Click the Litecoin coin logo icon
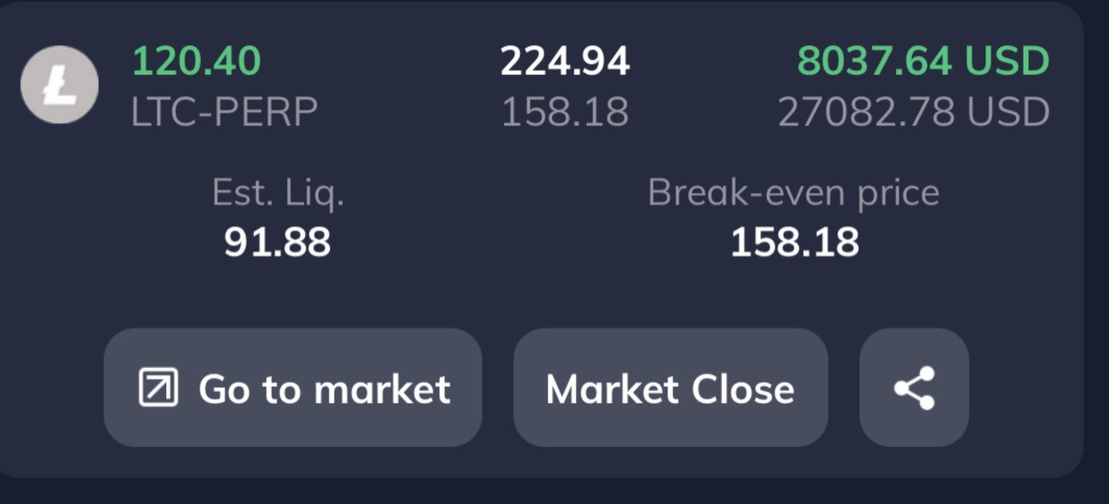 tap(59, 85)
